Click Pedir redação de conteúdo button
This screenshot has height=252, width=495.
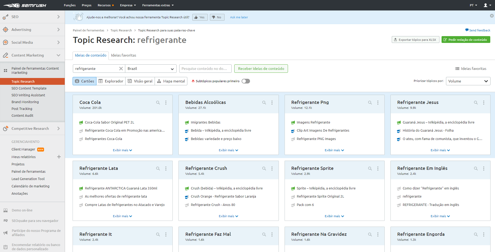click(466, 40)
